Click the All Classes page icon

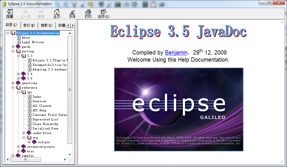pyautogui.click(x=30, y=106)
